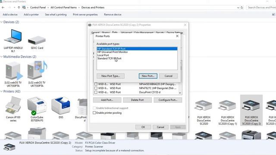Click All Control Panel Items breadcrumb
This screenshot has height=155, width=276.
click(63, 8)
